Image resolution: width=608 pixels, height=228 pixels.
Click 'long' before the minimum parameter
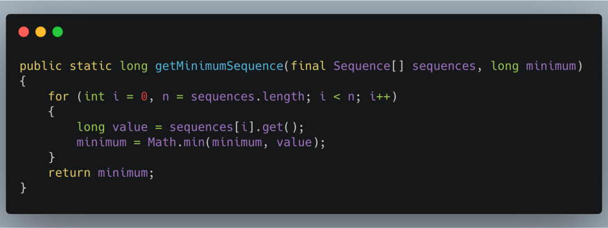tap(504, 66)
